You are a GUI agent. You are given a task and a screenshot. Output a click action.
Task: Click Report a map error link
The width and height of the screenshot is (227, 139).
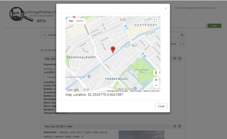[x=151, y=91]
